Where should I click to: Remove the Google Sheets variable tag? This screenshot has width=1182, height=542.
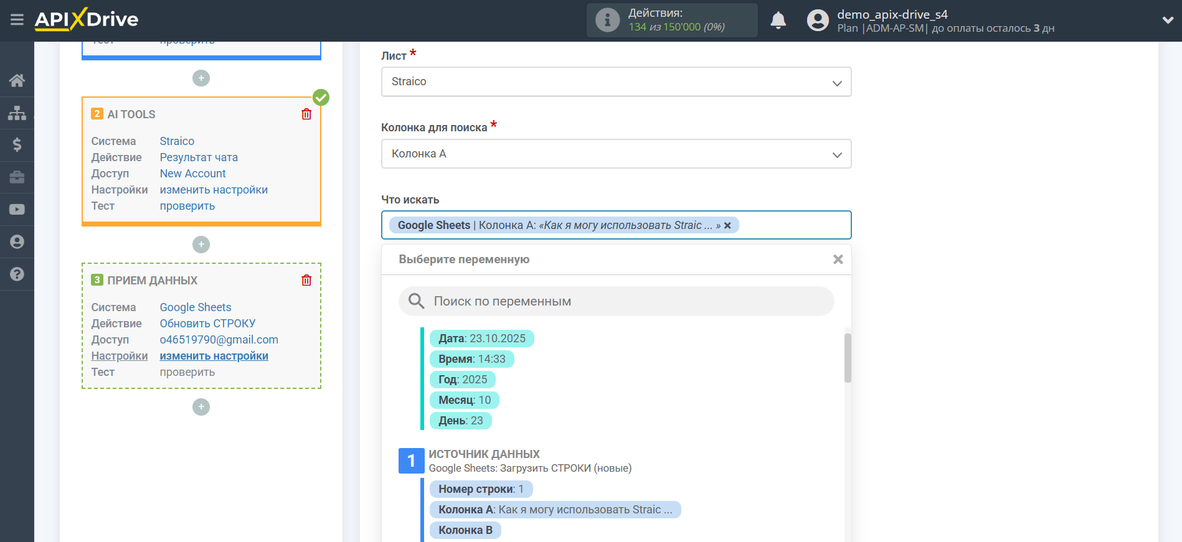(727, 226)
